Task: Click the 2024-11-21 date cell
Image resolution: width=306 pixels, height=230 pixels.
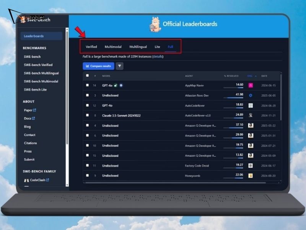Action: click(269, 115)
